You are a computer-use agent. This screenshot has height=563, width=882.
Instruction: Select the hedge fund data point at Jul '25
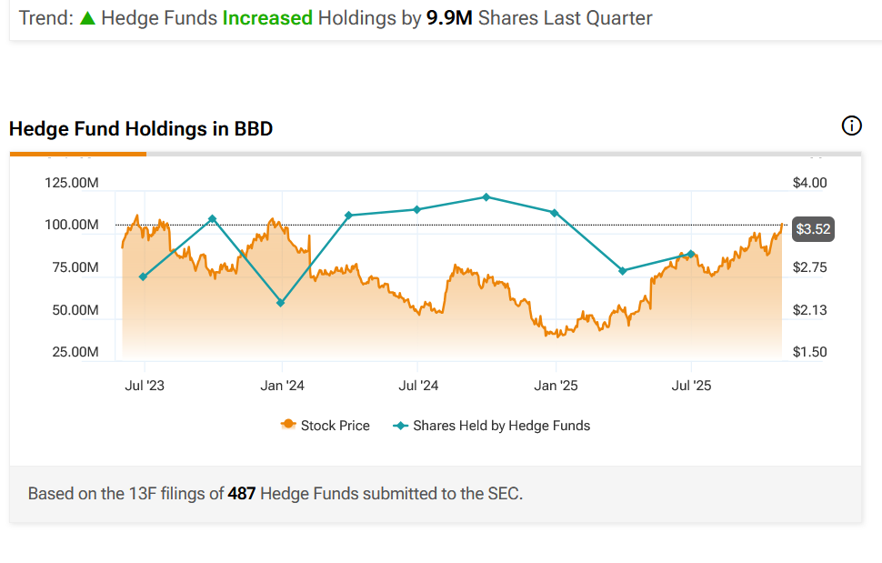[x=691, y=254]
